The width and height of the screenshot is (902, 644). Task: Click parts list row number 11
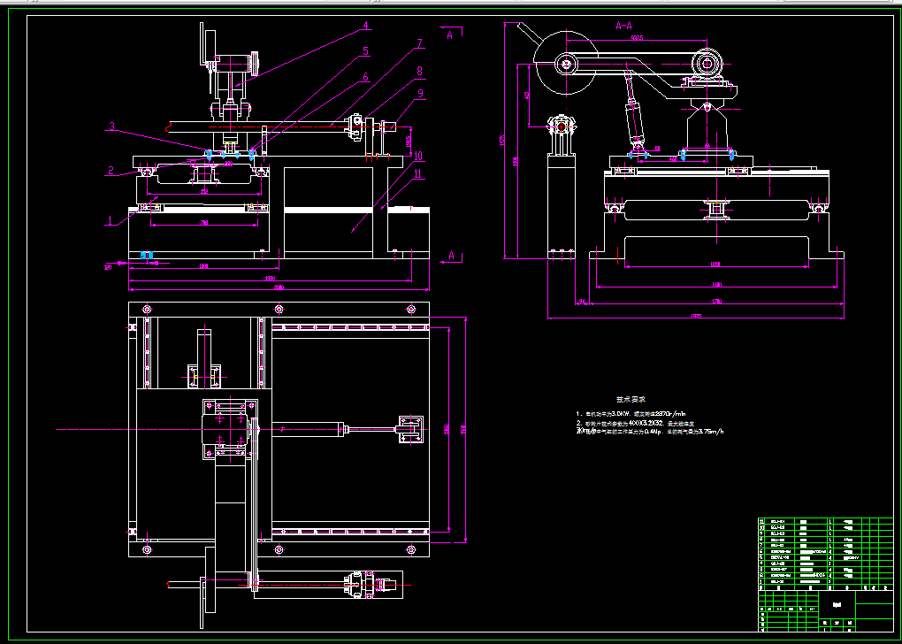click(825, 521)
